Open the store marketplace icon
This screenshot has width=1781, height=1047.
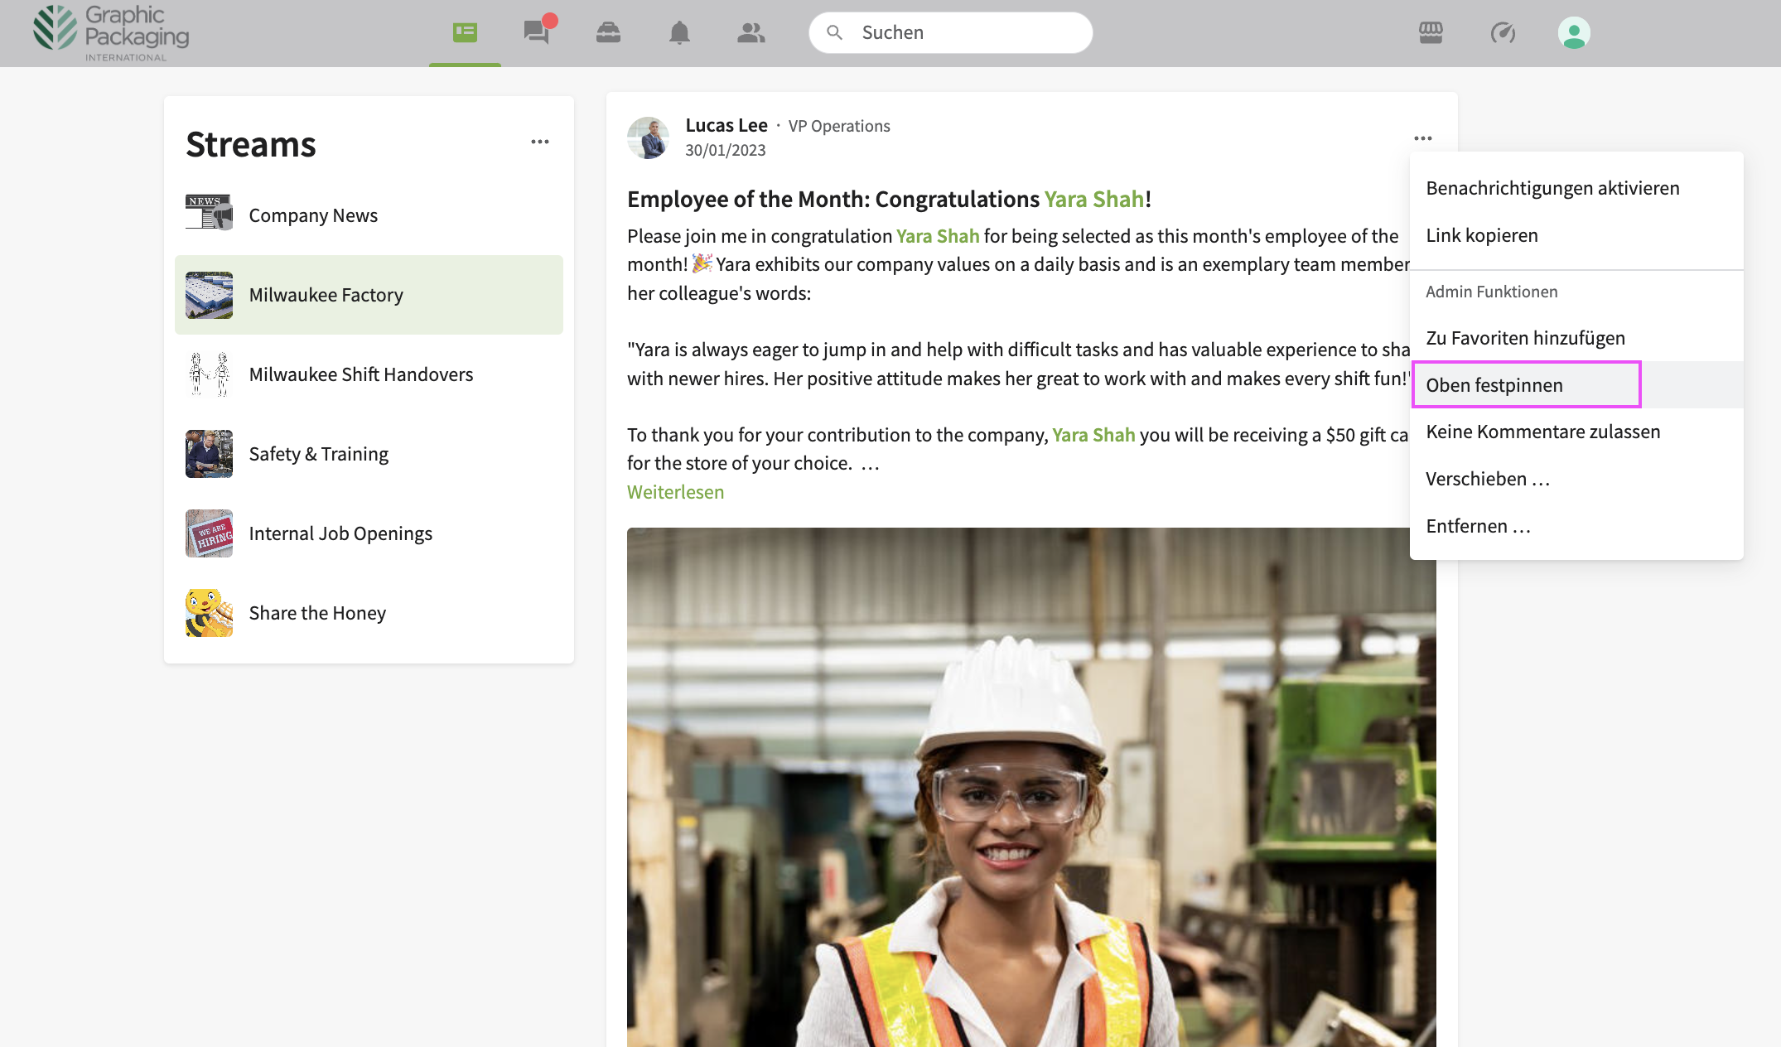click(x=1431, y=32)
